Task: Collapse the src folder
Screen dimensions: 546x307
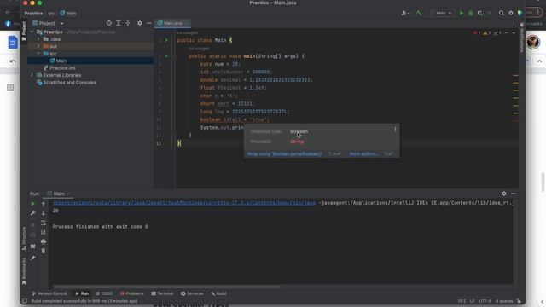Action: click(38, 53)
